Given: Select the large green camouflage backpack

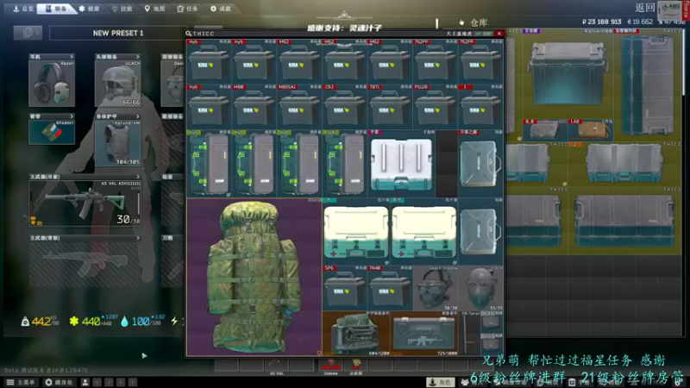Looking at the screenshot, I should [254, 277].
